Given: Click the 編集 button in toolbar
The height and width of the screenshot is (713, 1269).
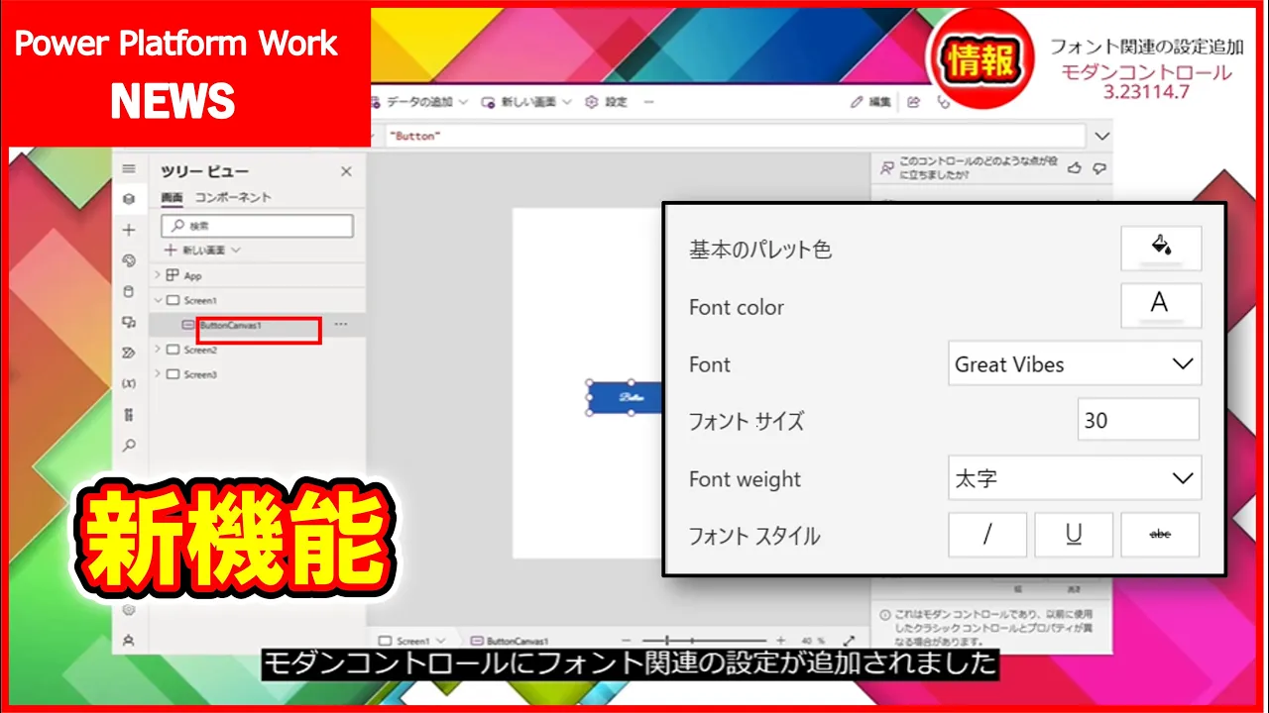Looking at the screenshot, I should pyautogui.click(x=871, y=101).
